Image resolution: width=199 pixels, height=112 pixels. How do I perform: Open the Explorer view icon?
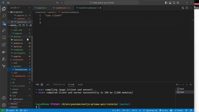point(4,9)
